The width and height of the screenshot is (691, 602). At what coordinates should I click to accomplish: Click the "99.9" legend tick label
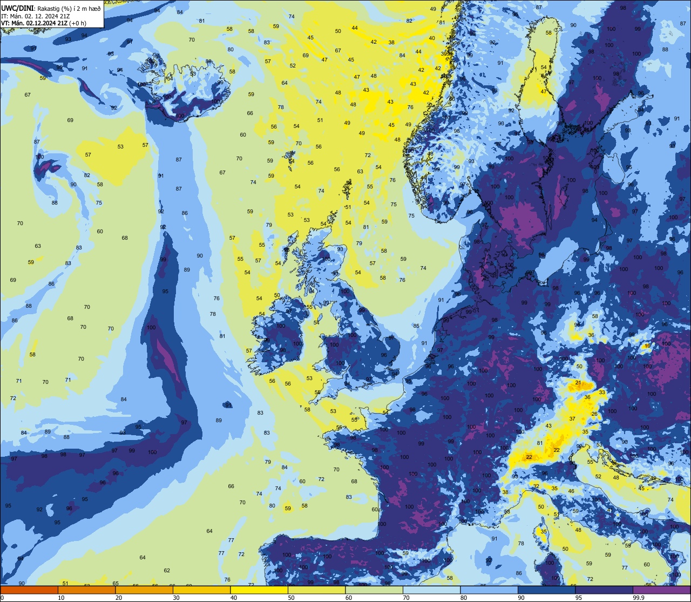[639, 598]
